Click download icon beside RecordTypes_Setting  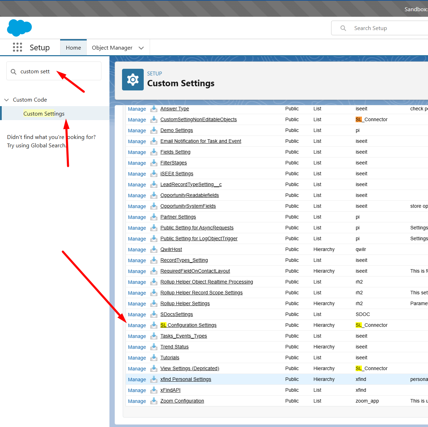coord(154,260)
